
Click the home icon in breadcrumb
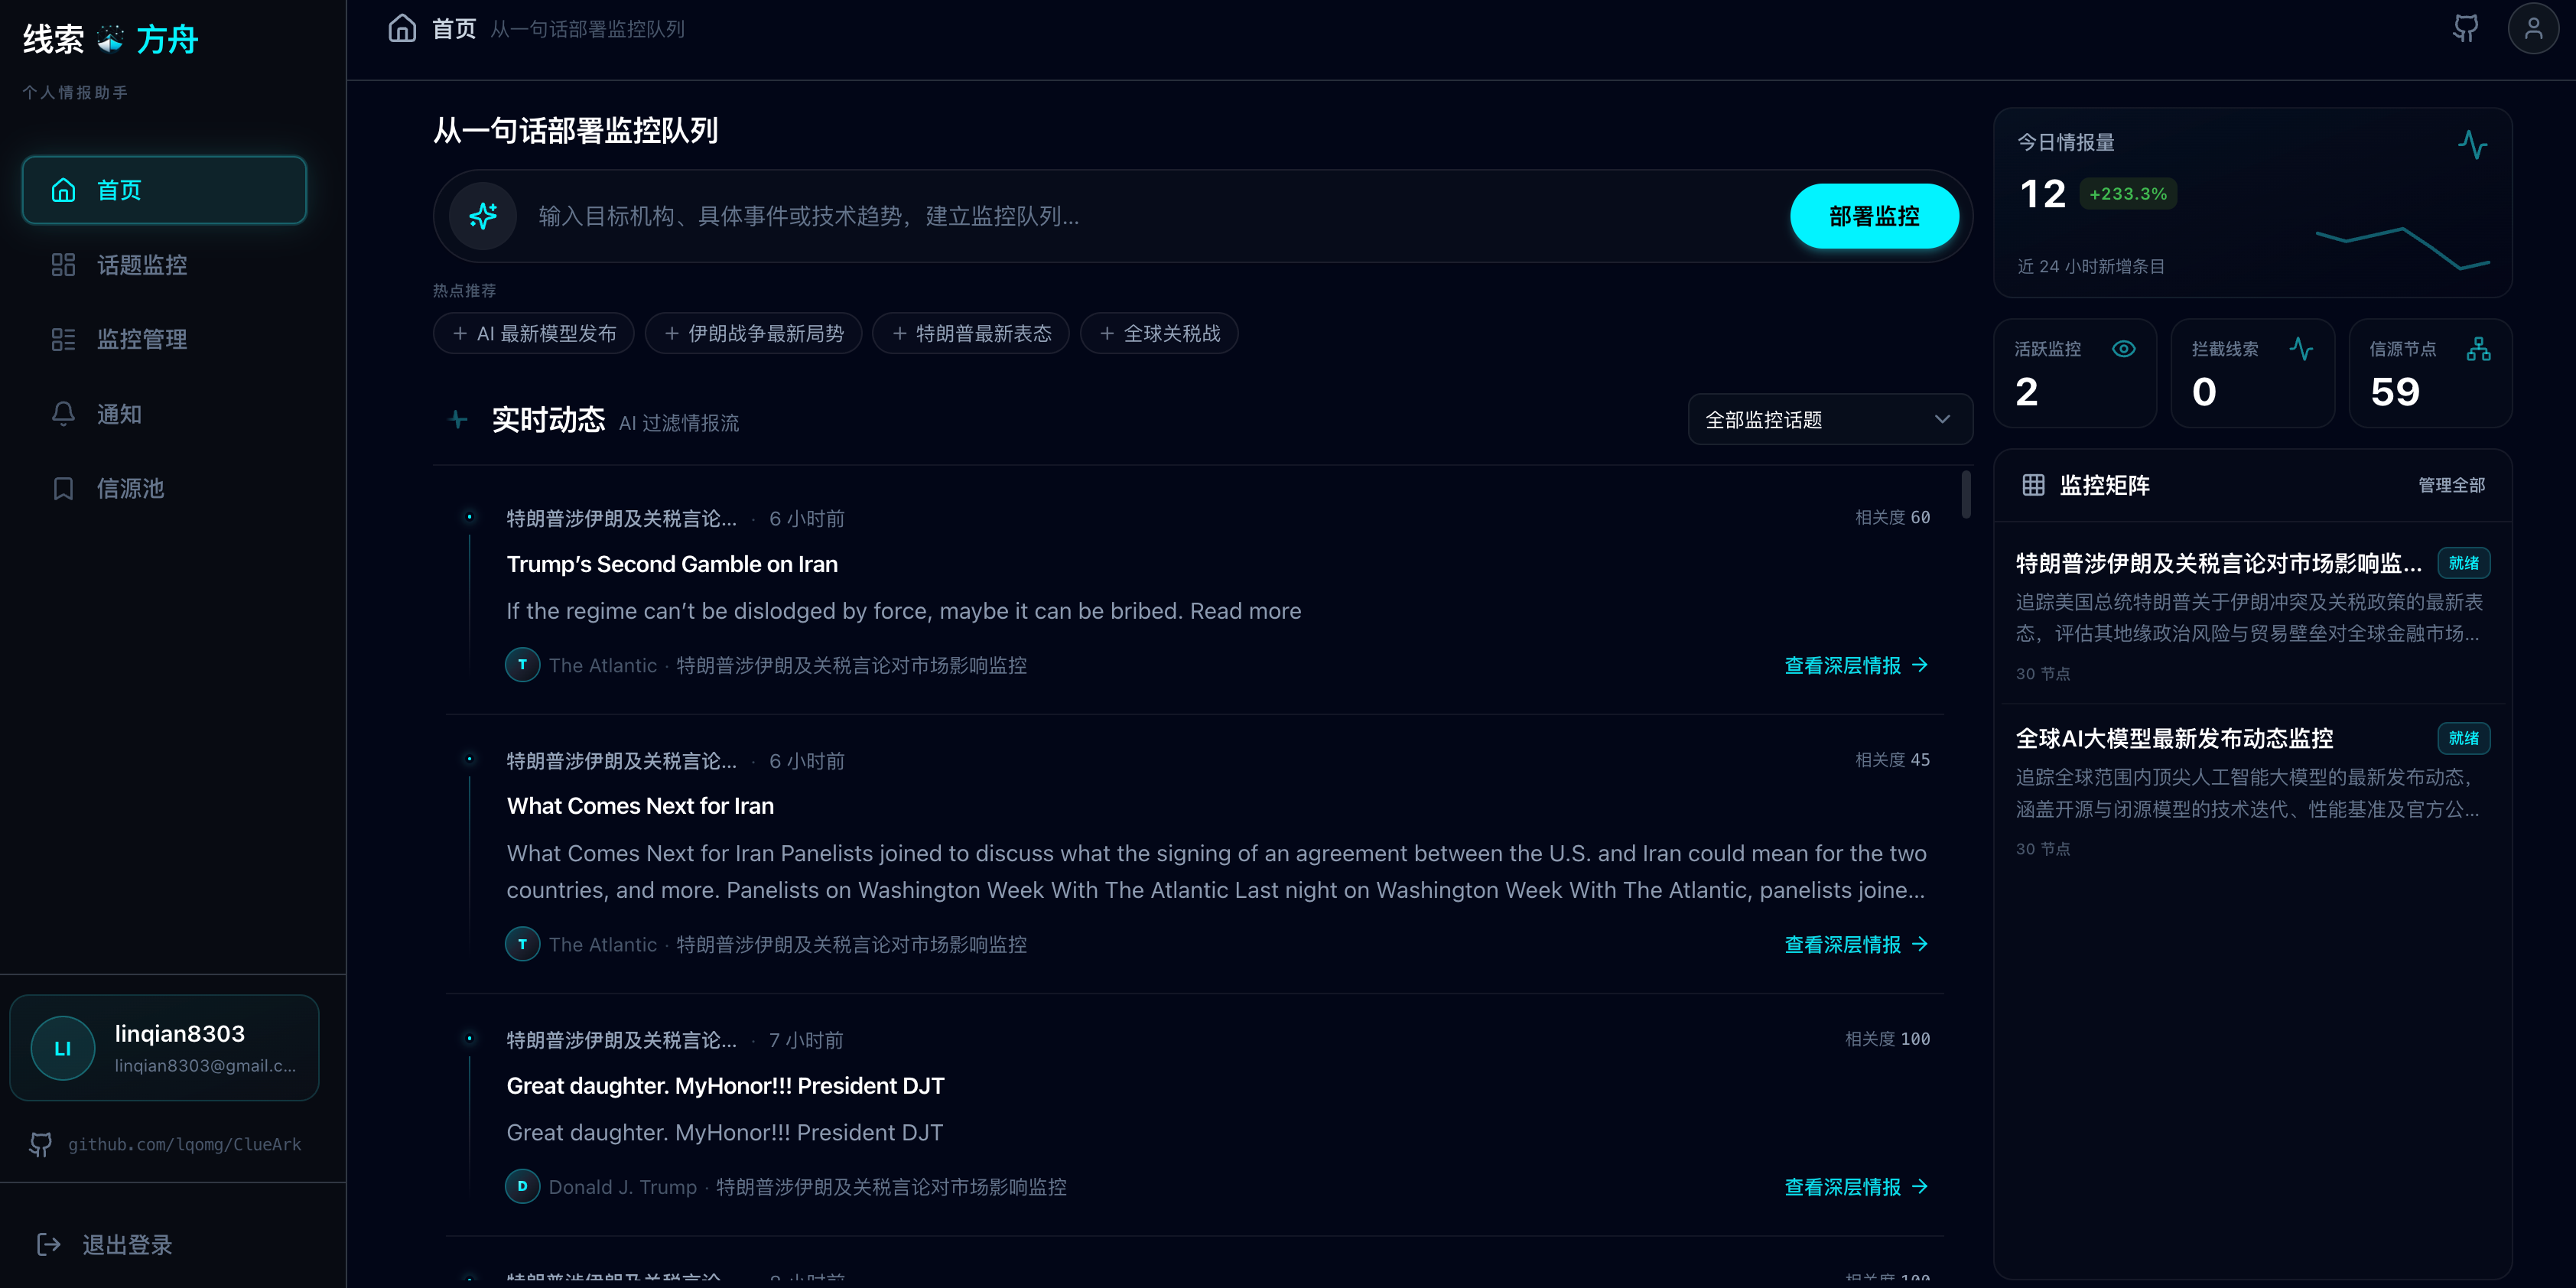(x=402, y=28)
